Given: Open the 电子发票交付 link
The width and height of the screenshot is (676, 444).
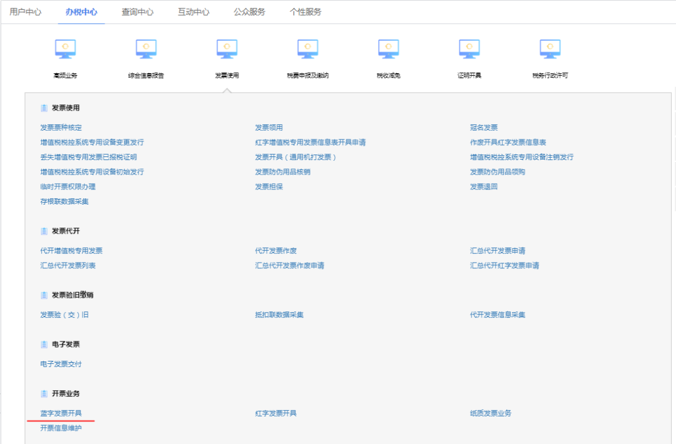Looking at the screenshot, I should 61,364.
